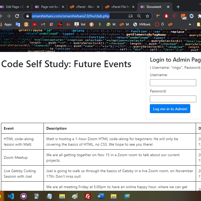
Task: Select the URL in the address bar
Action: [71, 16]
